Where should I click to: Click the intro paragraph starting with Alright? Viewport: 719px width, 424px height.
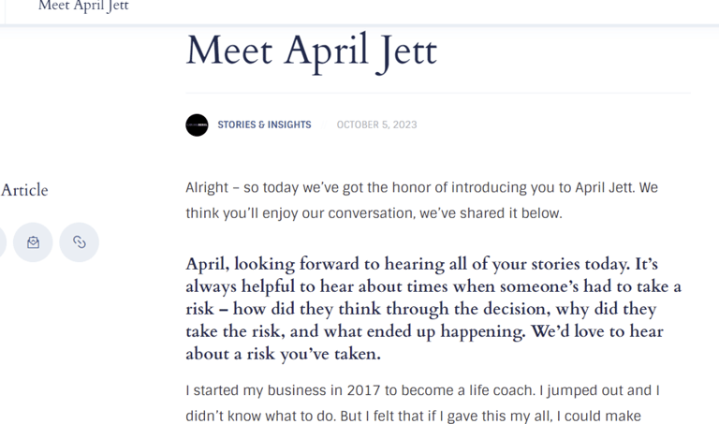click(421, 200)
